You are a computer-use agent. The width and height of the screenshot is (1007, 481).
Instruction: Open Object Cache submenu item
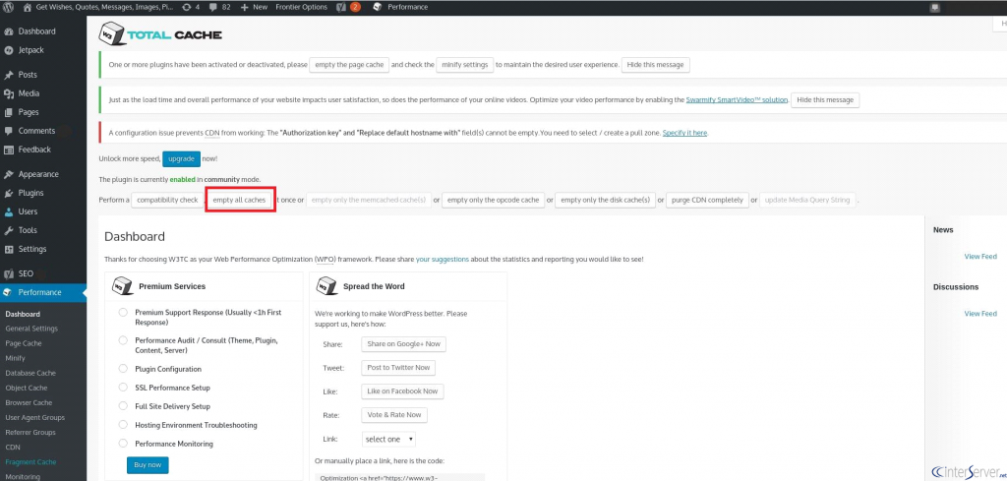tap(25, 388)
